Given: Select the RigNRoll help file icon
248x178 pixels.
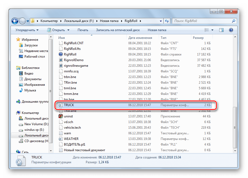Looking at the screenshot, I should point(61,54).
